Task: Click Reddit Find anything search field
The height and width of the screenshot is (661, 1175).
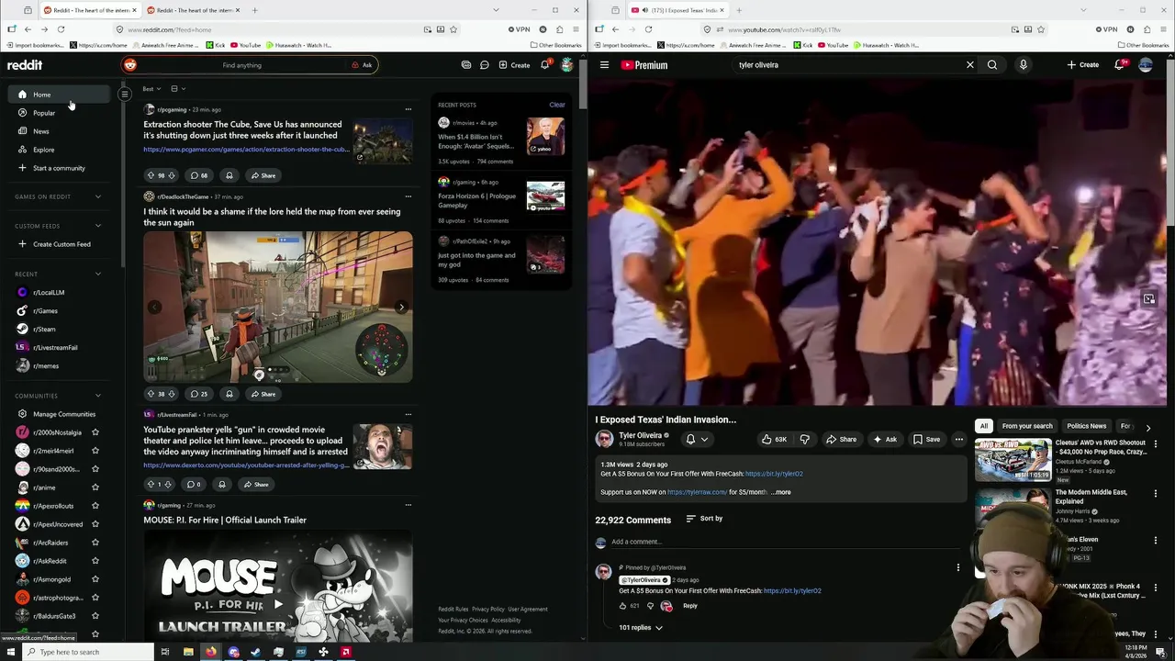Action: [x=241, y=65]
